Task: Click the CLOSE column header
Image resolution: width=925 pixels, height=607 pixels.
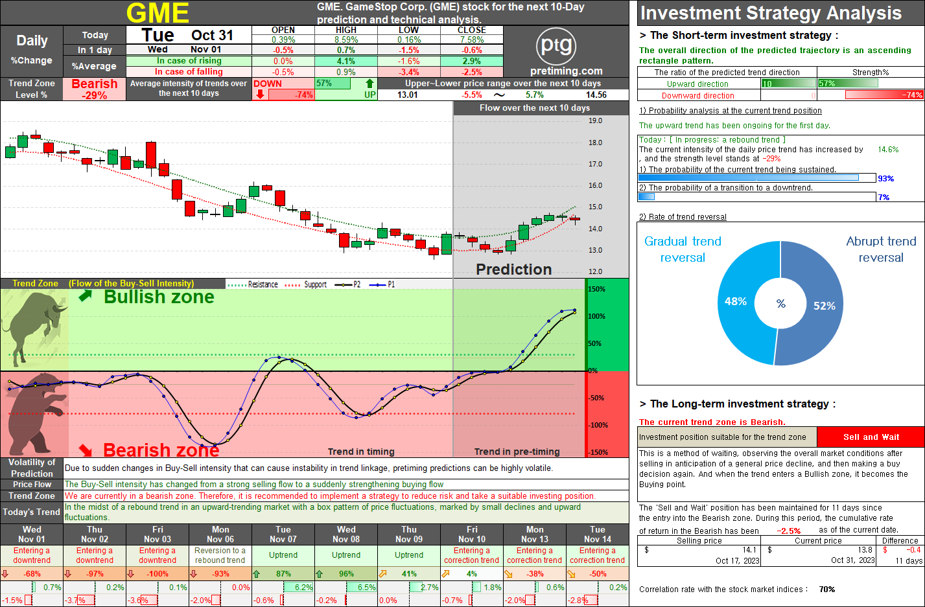Action: [x=471, y=30]
